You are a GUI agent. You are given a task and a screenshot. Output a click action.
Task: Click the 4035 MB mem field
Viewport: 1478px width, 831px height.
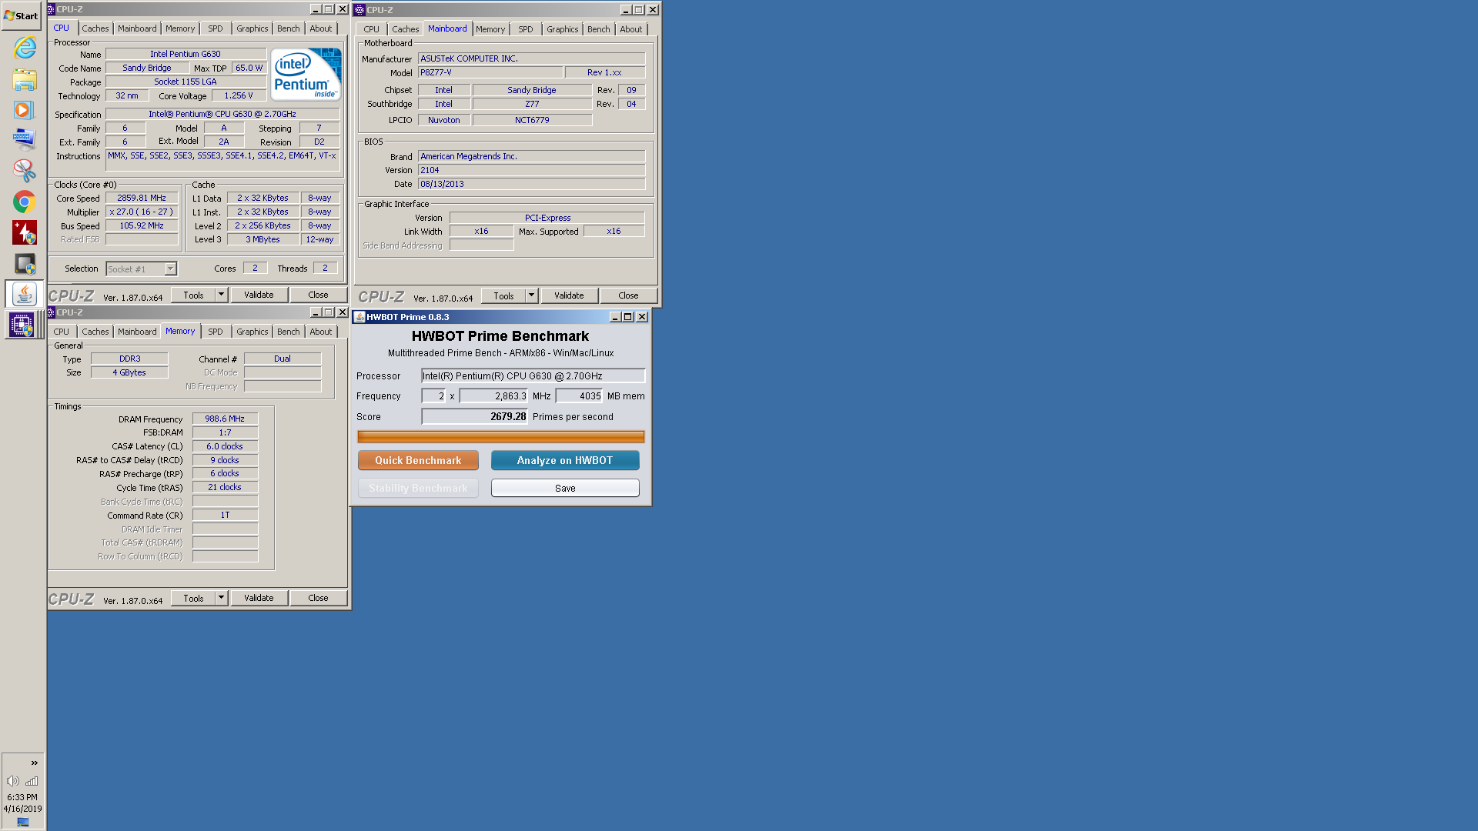(579, 396)
